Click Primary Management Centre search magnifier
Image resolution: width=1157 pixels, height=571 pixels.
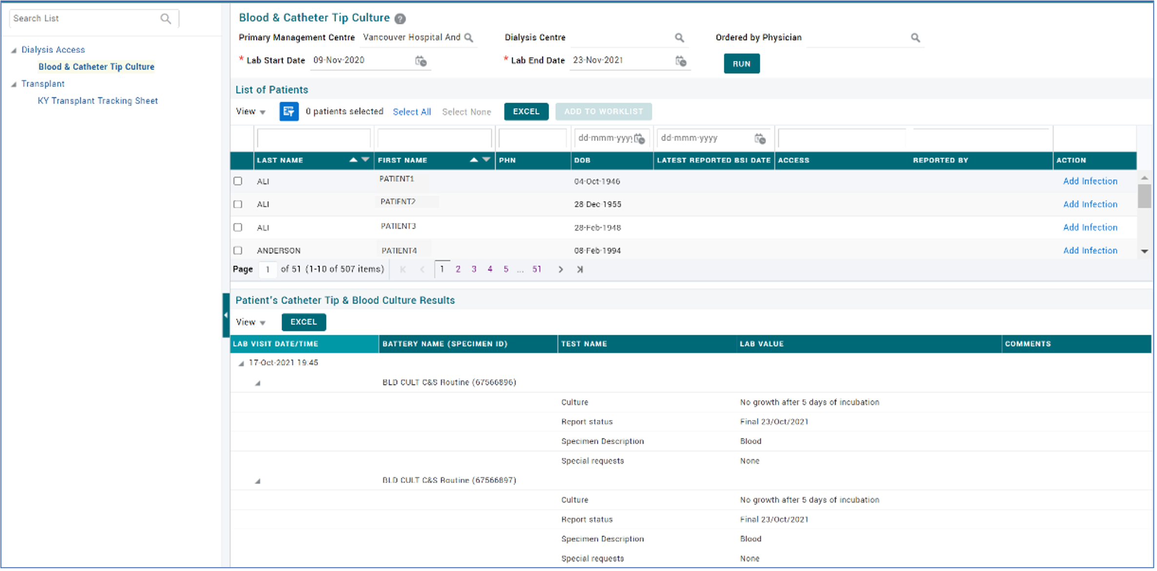[x=469, y=38]
